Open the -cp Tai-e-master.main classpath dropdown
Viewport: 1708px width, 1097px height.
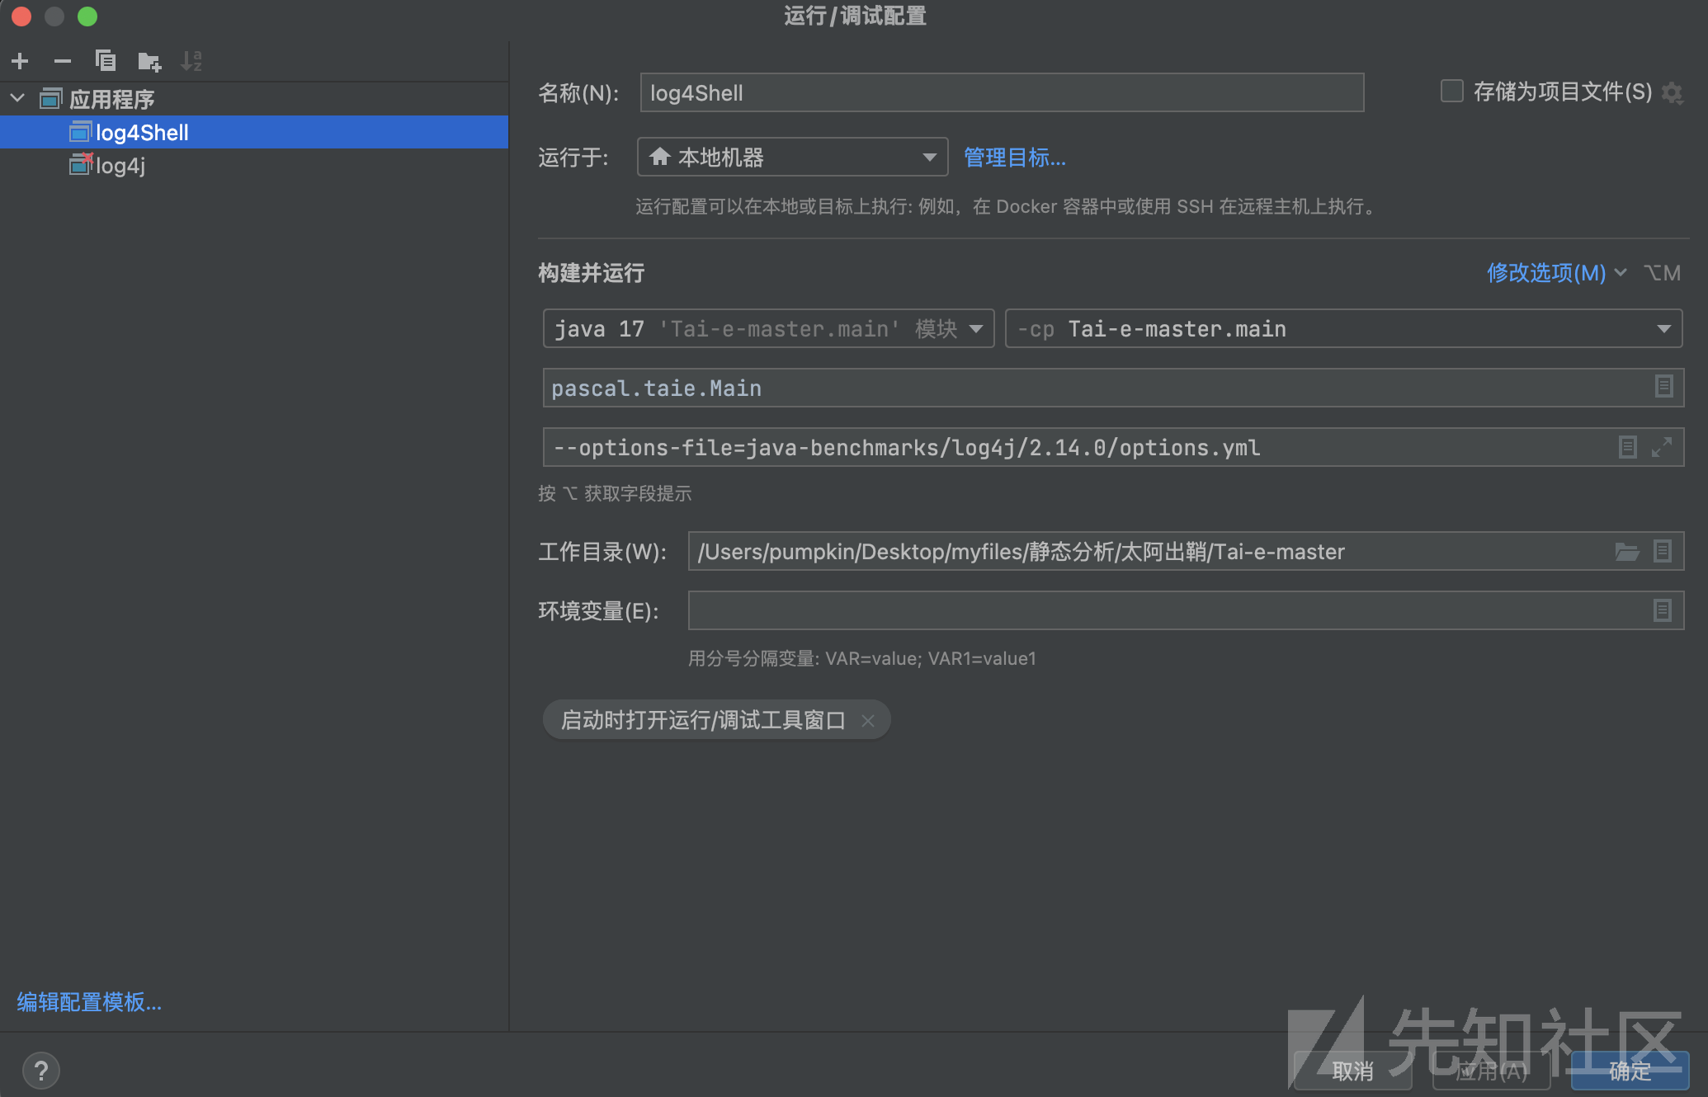pyautogui.click(x=1664, y=328)
